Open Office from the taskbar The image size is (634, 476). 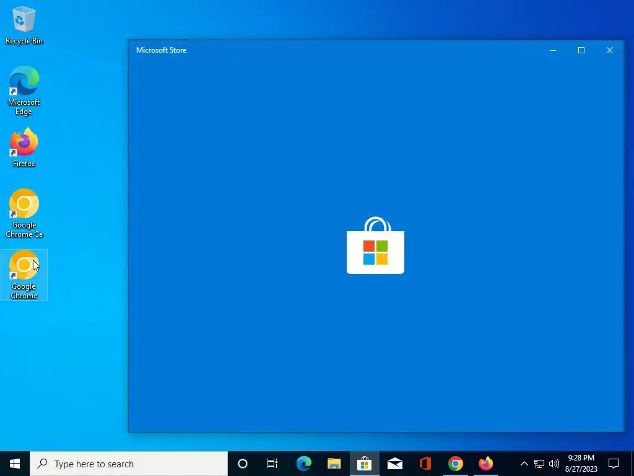pyautogui.click(x=425, y=464)
